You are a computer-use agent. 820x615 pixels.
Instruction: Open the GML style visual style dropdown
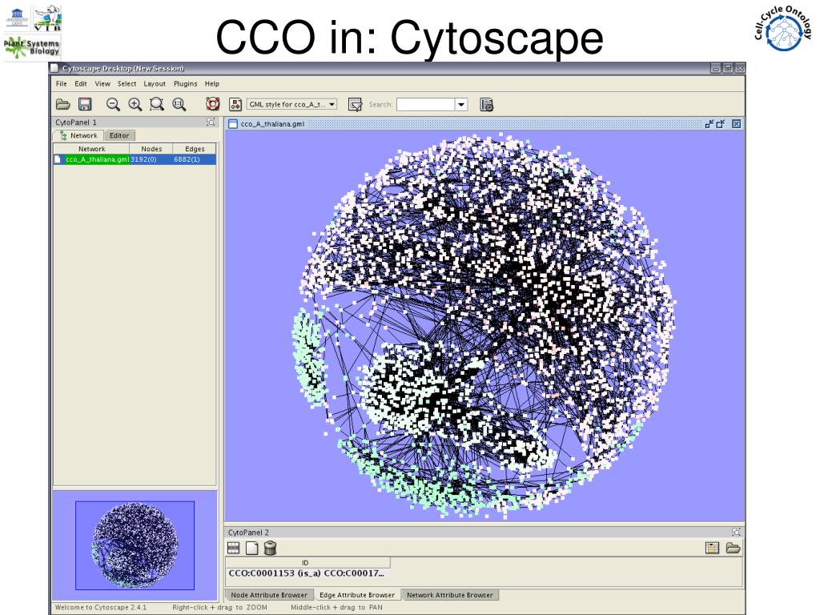click(x=291, y=104)
